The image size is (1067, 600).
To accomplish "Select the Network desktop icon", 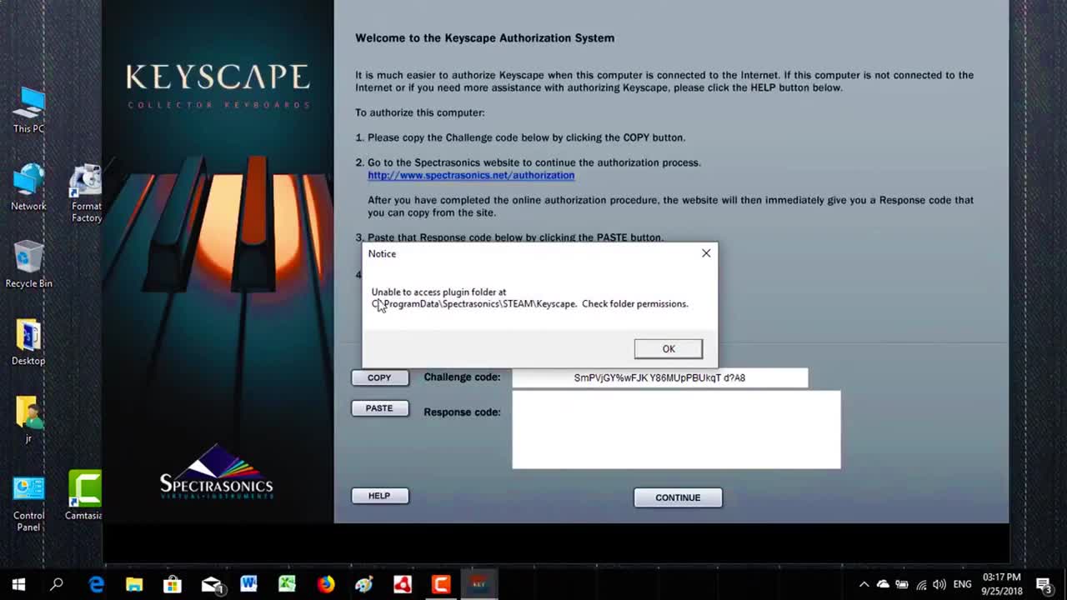I will 28,187.
